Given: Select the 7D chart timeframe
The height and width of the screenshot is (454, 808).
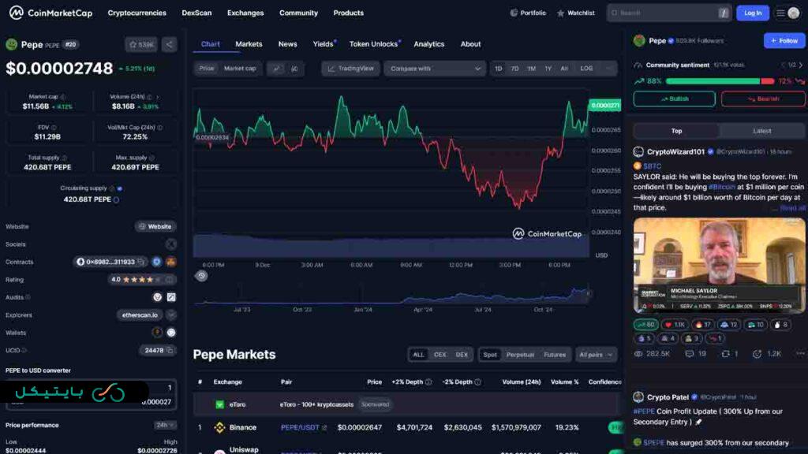Looking at the screenshot, I should (514, 69).
